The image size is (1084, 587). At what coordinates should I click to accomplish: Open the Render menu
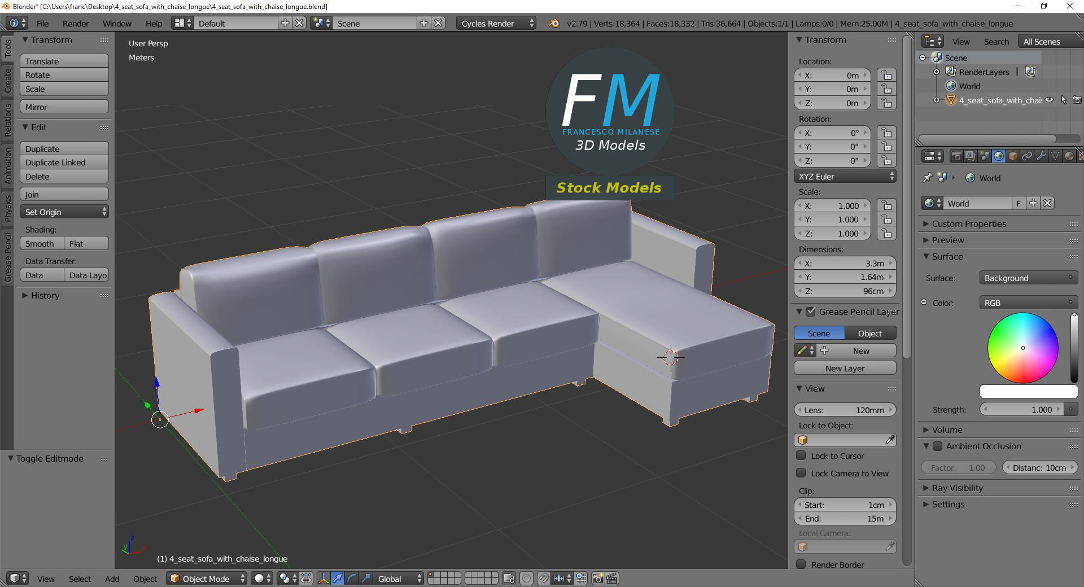76,23
